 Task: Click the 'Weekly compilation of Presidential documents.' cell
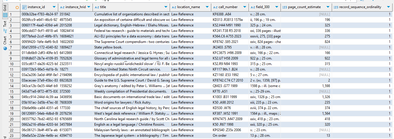[131, 91]
